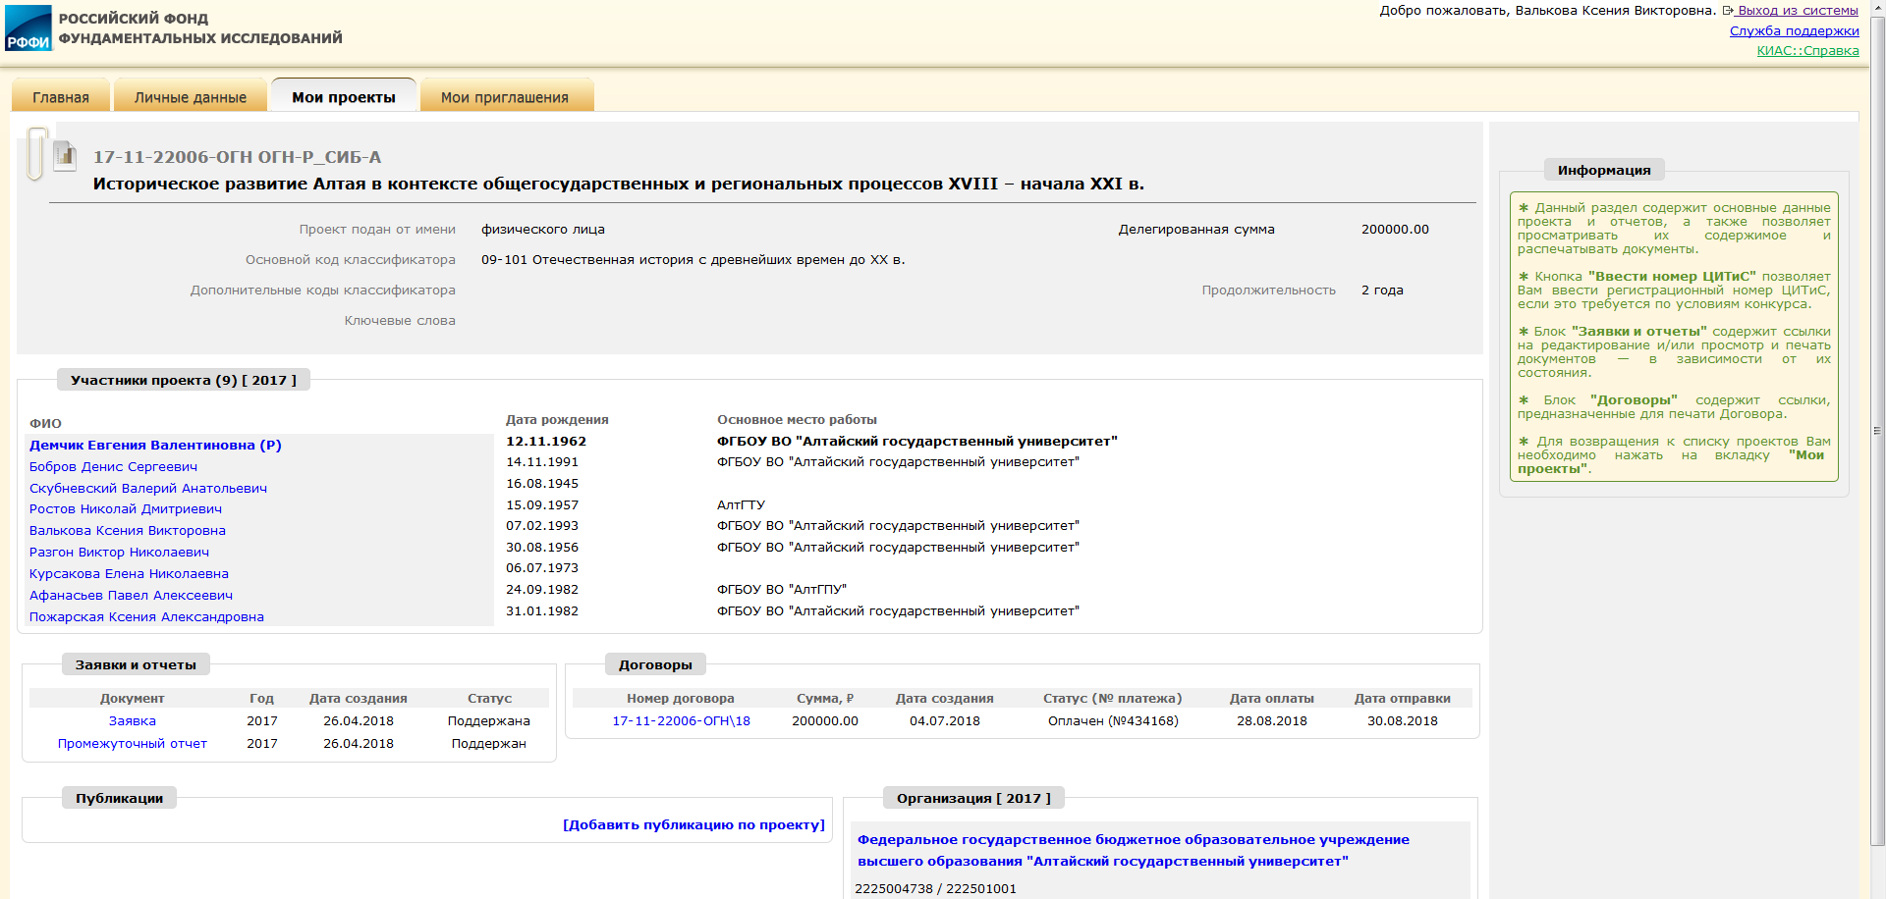This screenshot has width=1886, height=899.
Task: Click the Заявки и отчеты section header
Action: point(136,664)
